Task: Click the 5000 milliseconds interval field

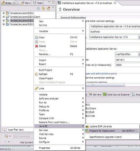Action: click(127, 65)
